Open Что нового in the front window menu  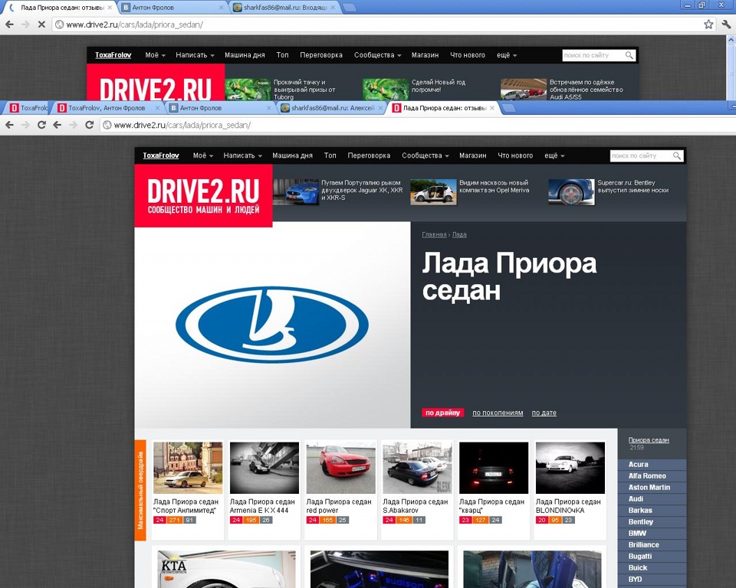pyautogui.click(x=515, y=155)
